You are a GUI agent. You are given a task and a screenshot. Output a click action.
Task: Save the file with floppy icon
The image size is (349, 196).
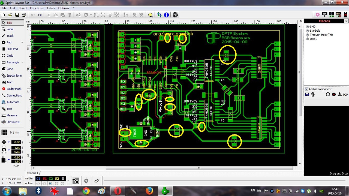pos(17,15)
